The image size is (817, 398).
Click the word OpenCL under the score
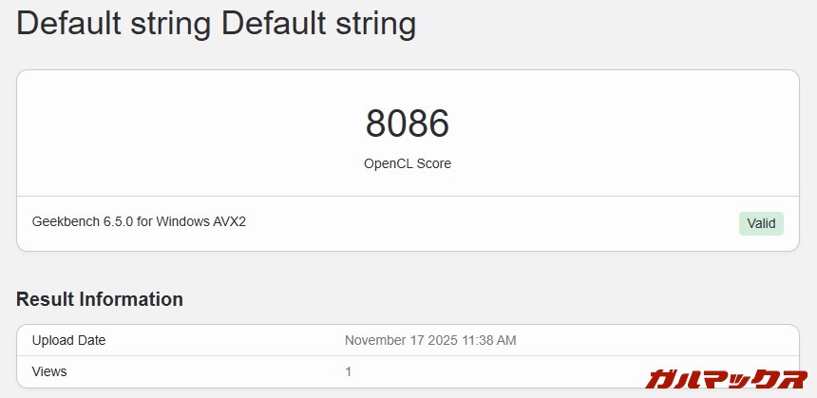click(389, 163)
